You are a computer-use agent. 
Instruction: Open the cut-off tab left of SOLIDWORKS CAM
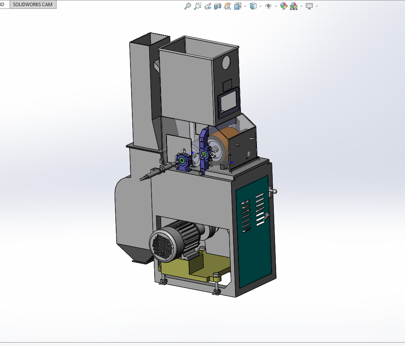(x=4, y=5)
